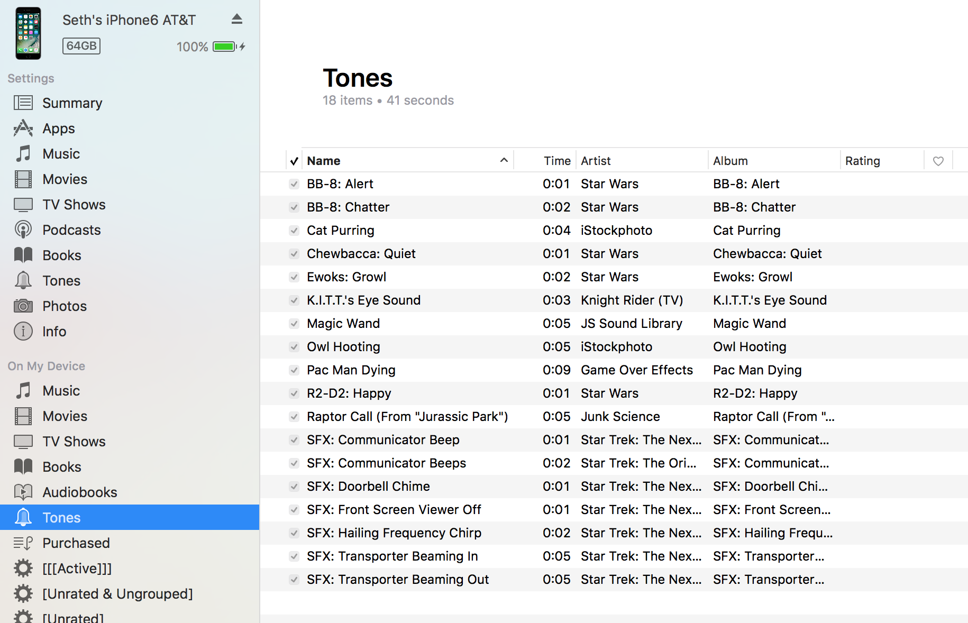968x623 pixels.
Task: Open Summary in Settings sidebar
Action: [x=72, y=103]
